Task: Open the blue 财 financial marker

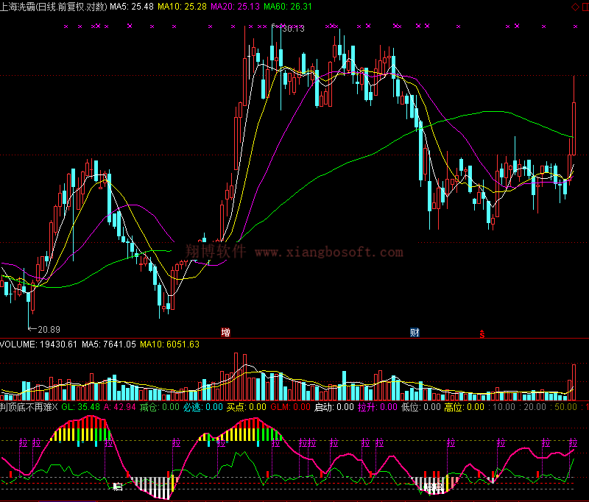Action: tap(415, 332)
